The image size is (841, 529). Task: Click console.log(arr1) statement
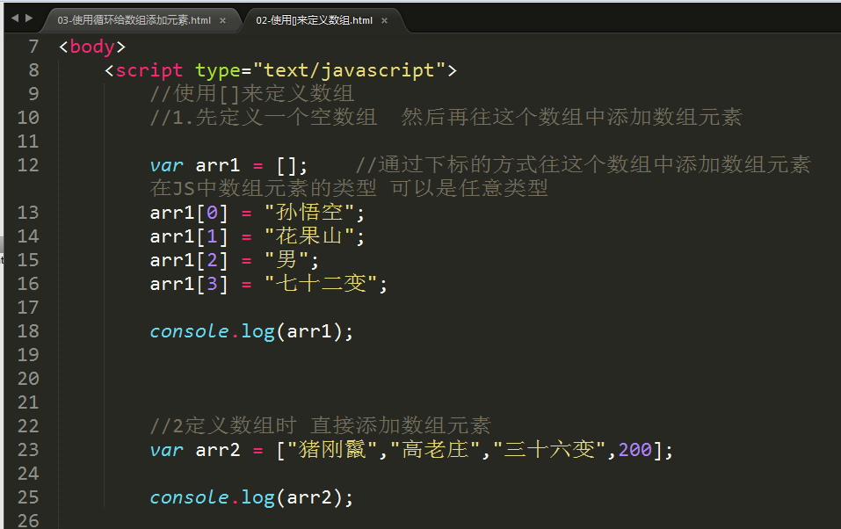251,331
